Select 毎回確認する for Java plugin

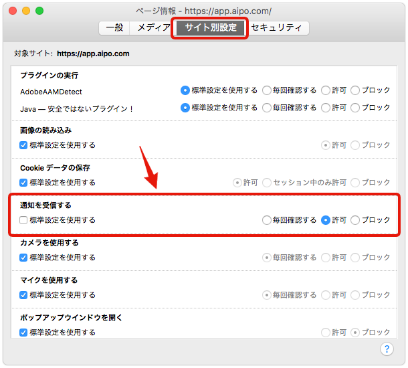(x=266, y=108)
